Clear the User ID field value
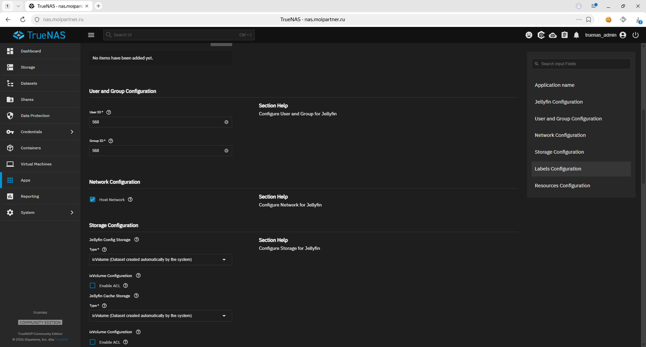The height and width of the screenshot is (347, 646). (x=226, y=122)
